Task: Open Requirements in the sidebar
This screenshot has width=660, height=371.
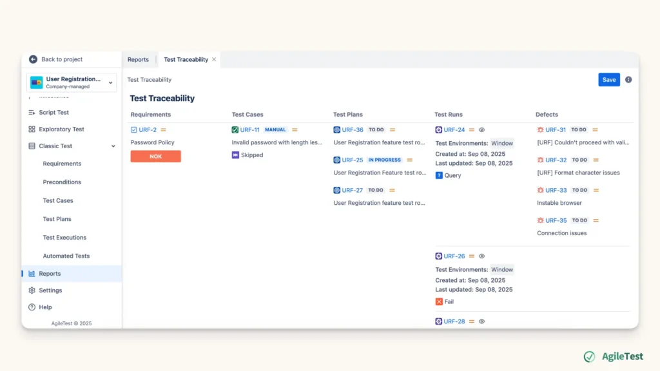Action: [62, 164]
